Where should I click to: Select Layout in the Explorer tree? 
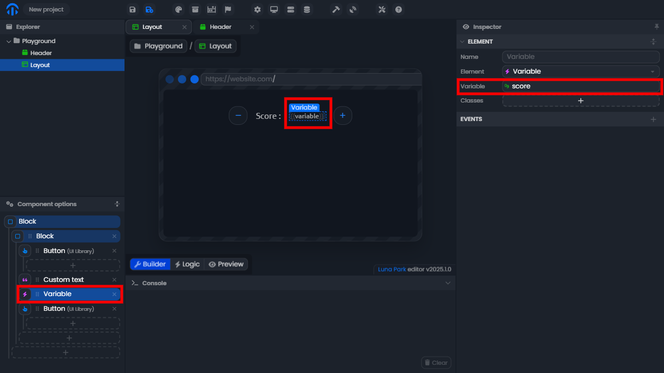(62, 65)
